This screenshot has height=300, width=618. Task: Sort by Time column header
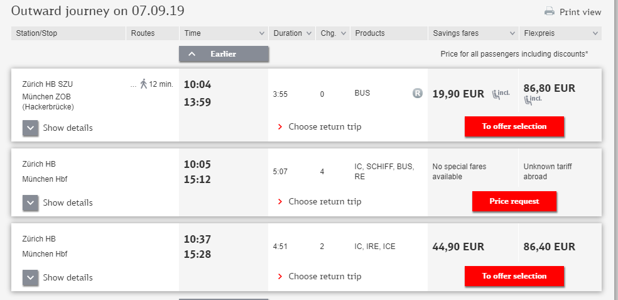click(x=224, y=33)
